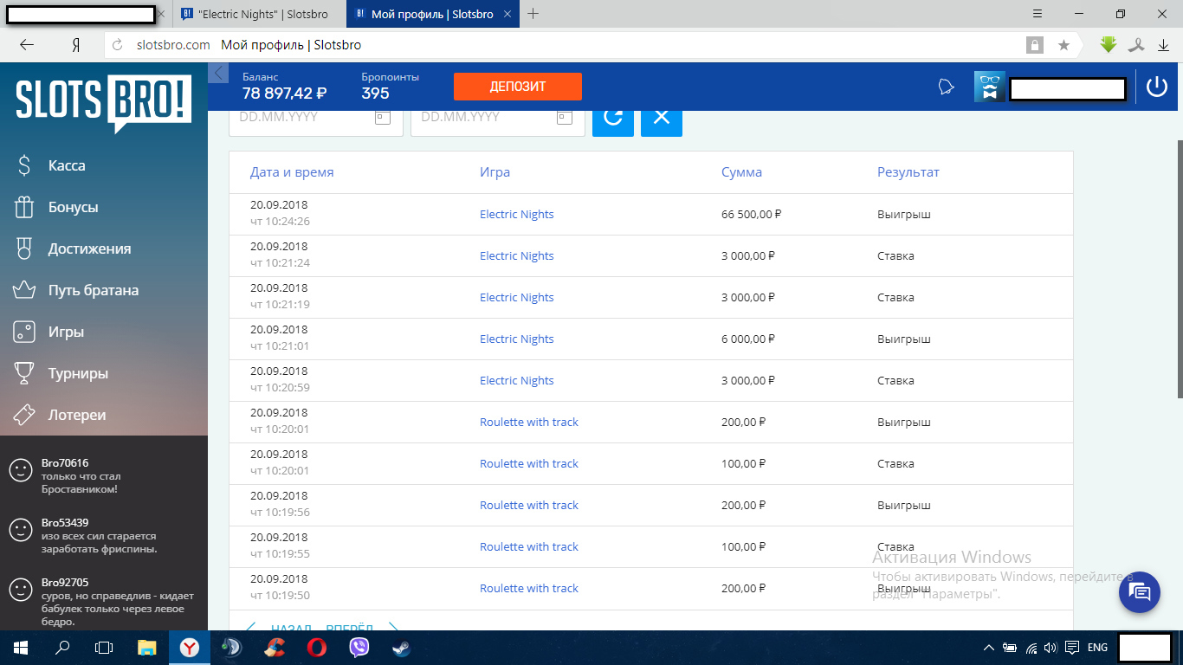
Task: Go to next page with right chevron
Action: [394, 627]
